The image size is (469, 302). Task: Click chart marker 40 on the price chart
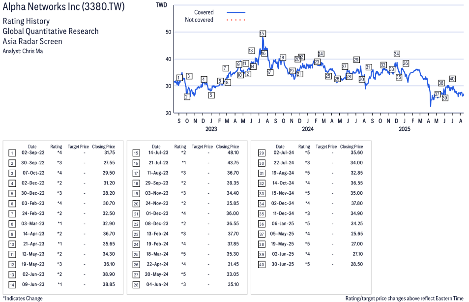point(452,79)
